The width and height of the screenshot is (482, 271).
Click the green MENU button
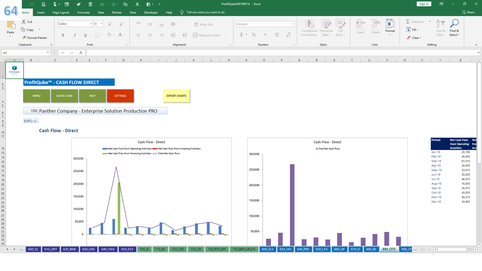(37, 96)
